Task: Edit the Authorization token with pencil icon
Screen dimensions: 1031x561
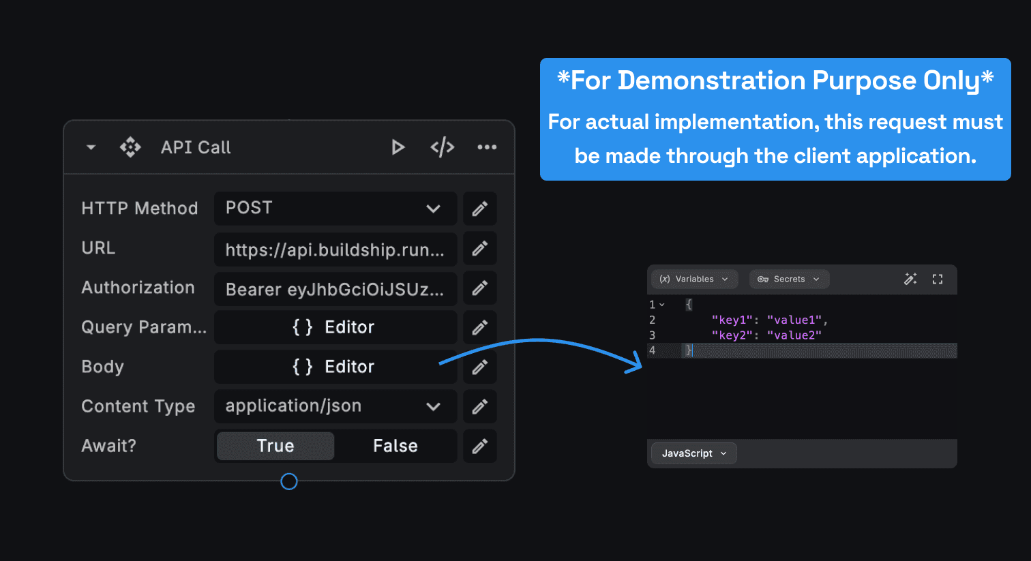Action: [x=479, y=288]
